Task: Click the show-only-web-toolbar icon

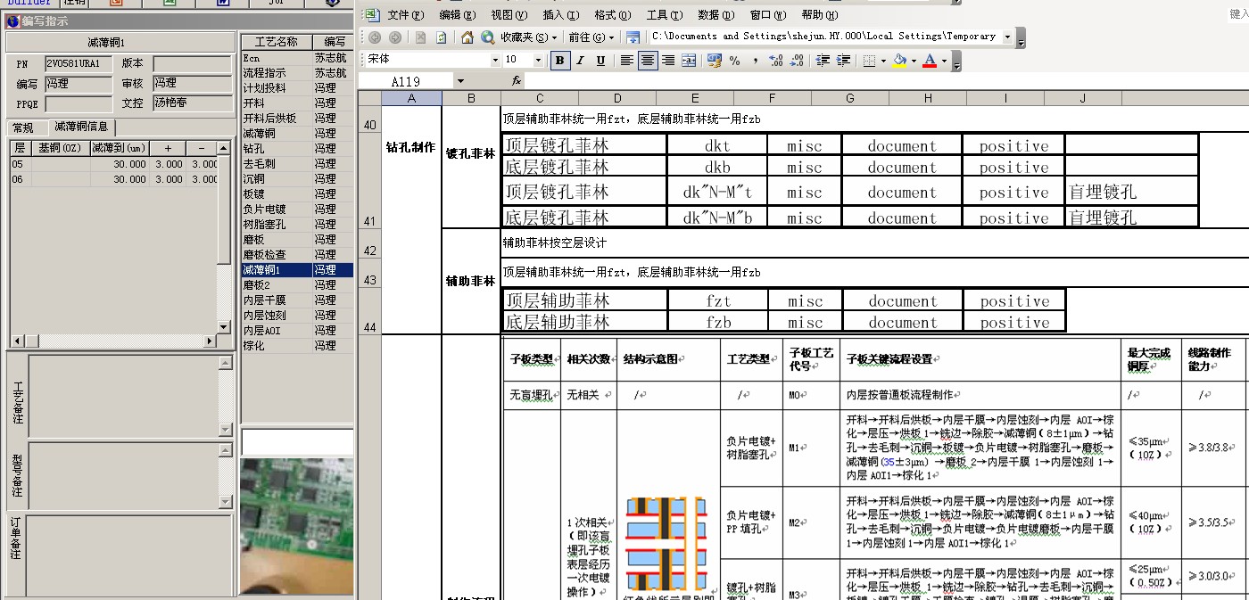Action: 633,37
